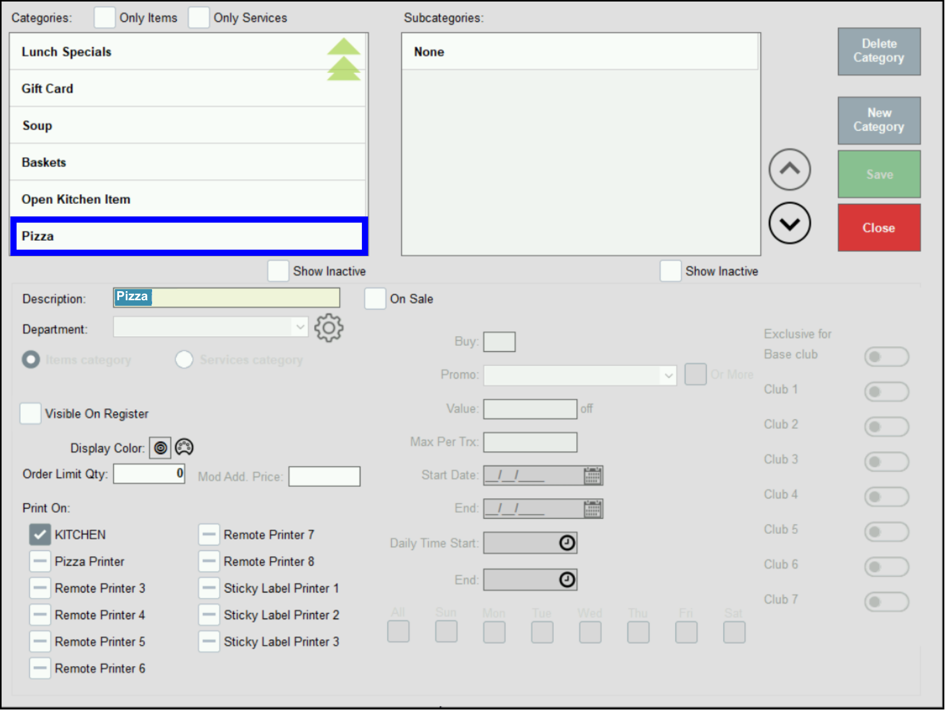Click the Delete Category button
This screenshot has width=945, height=711.
point(879,51)
